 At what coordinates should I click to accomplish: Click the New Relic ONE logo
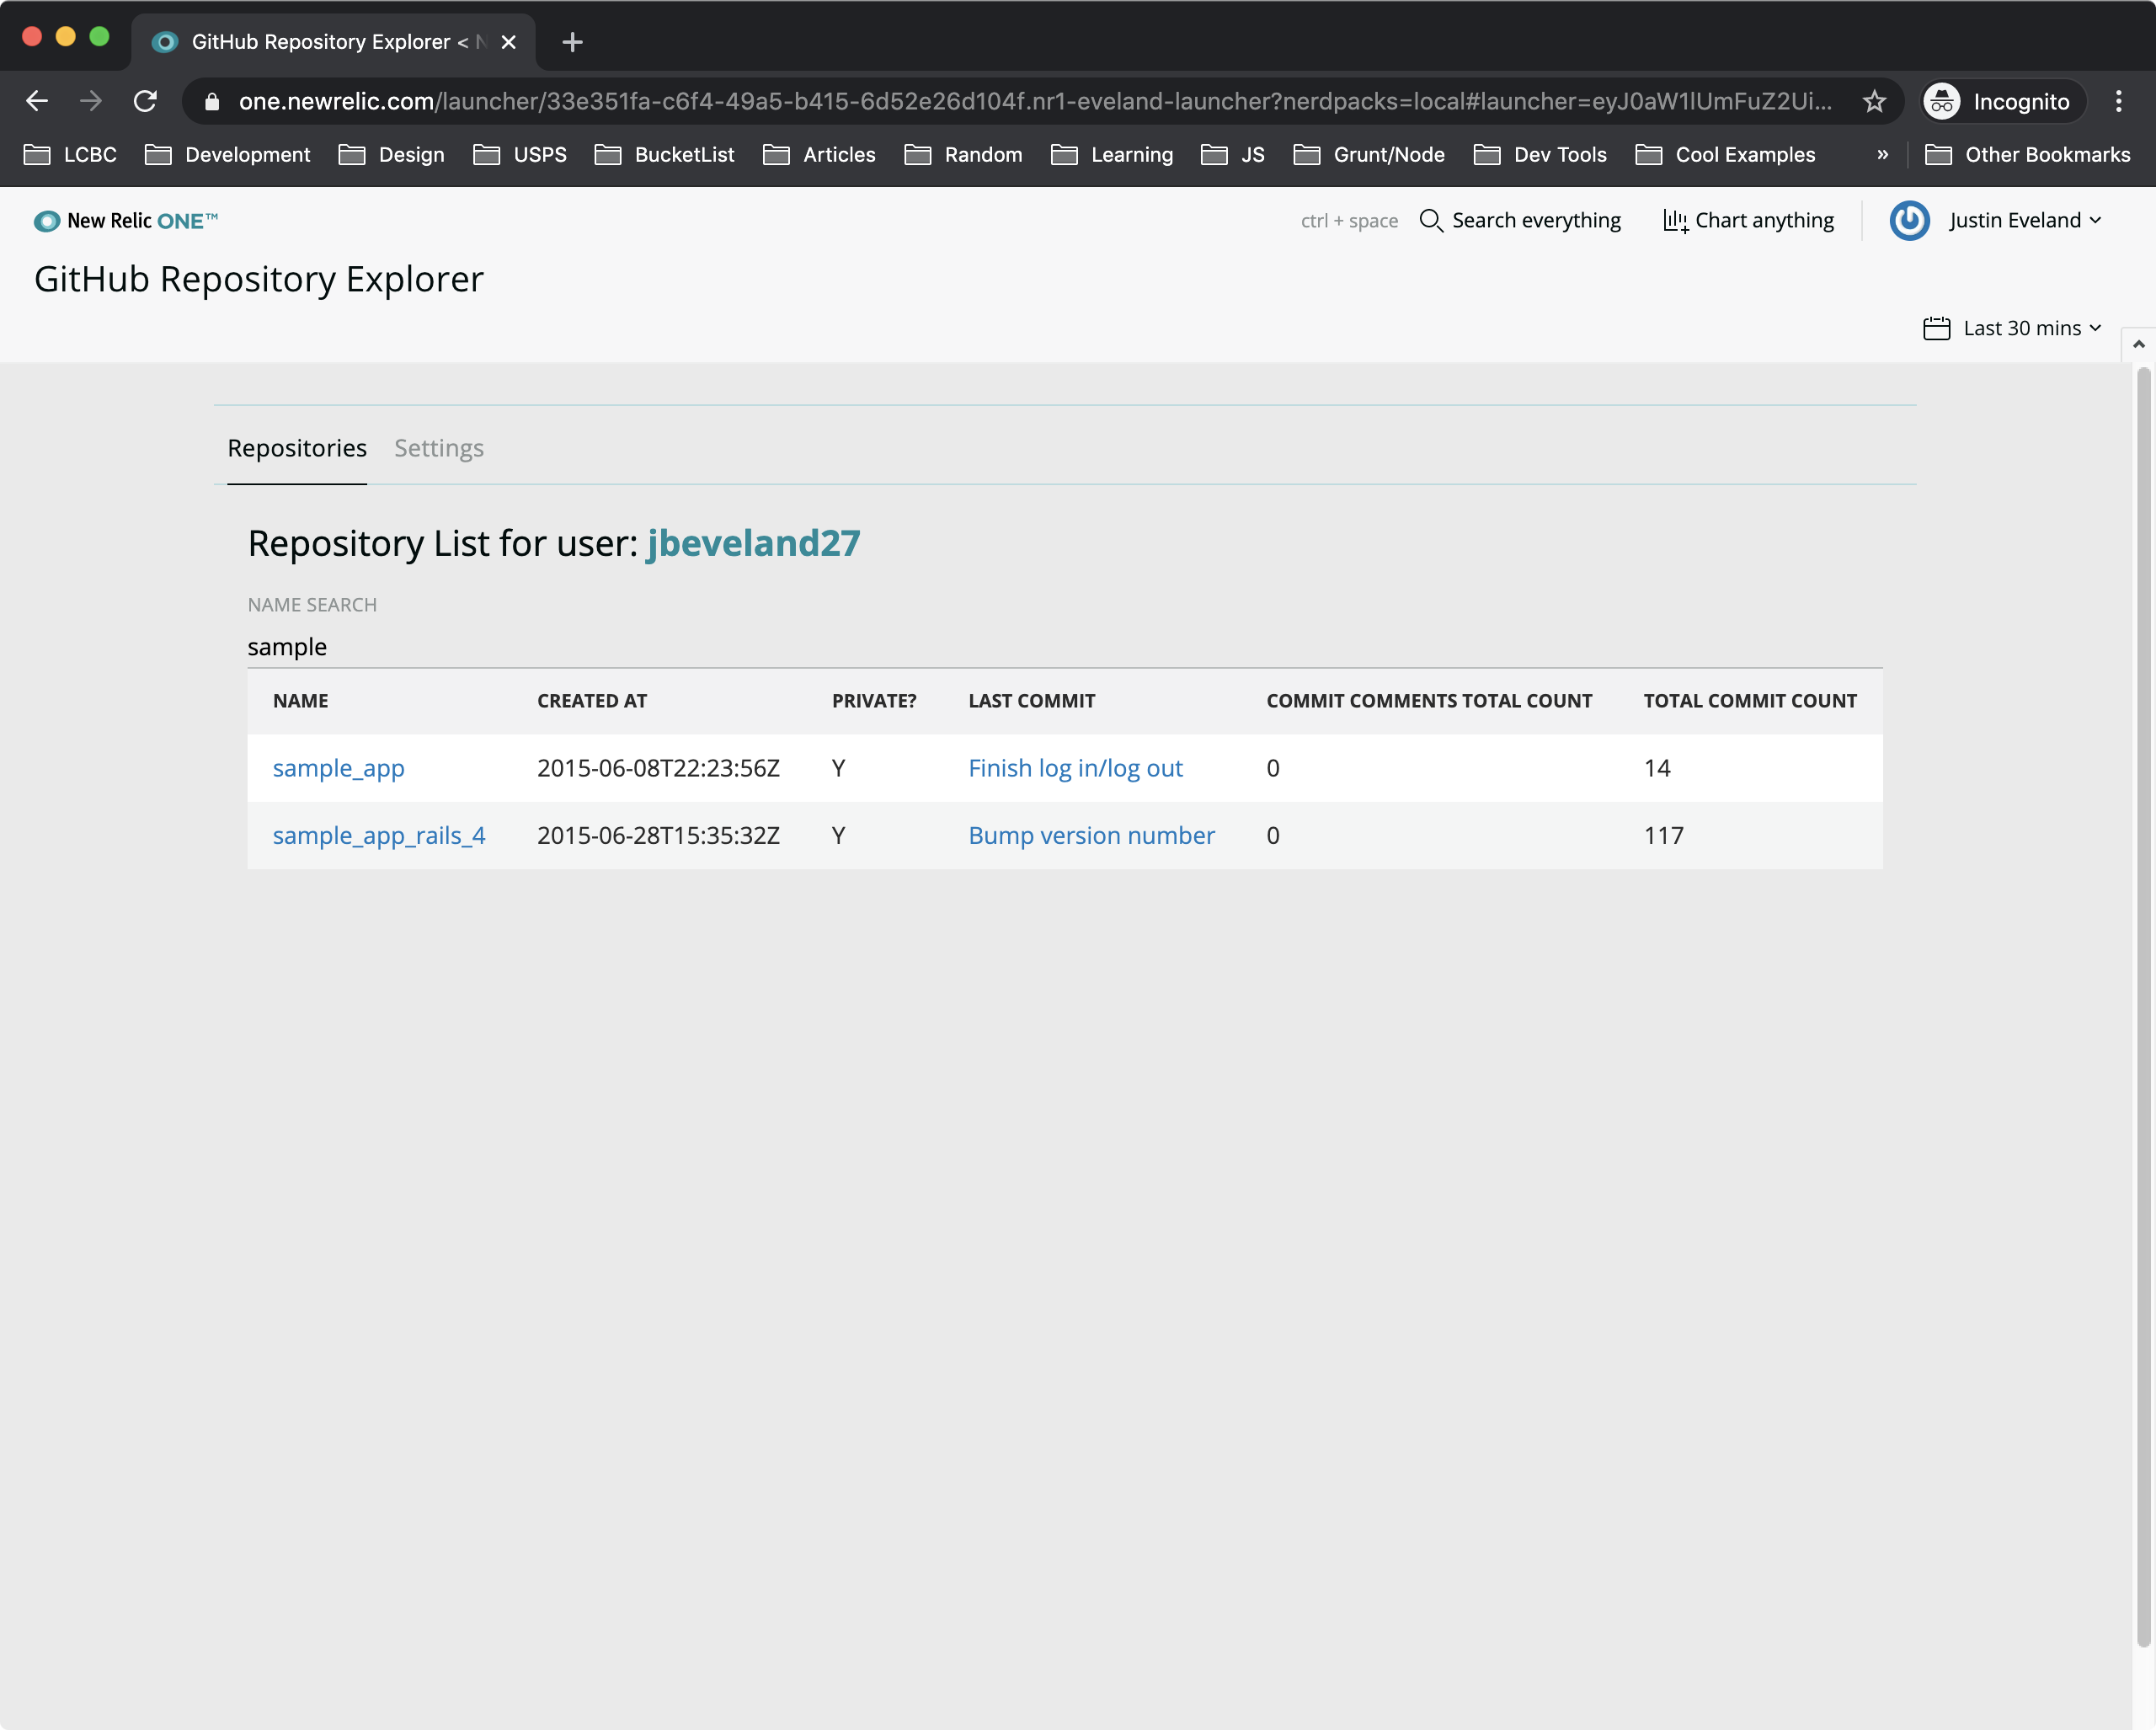point(126,220)
